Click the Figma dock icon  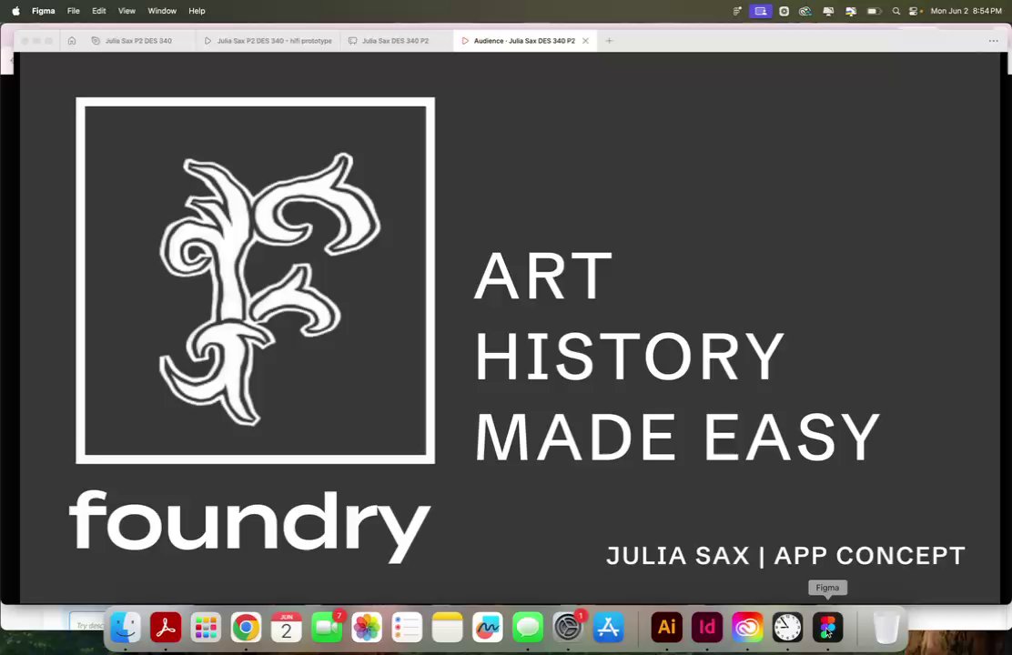click(827, 627)
